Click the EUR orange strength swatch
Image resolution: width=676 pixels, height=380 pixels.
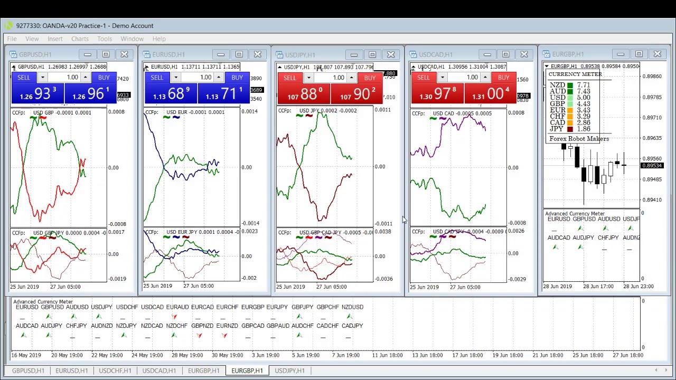[x=570, y=110]
